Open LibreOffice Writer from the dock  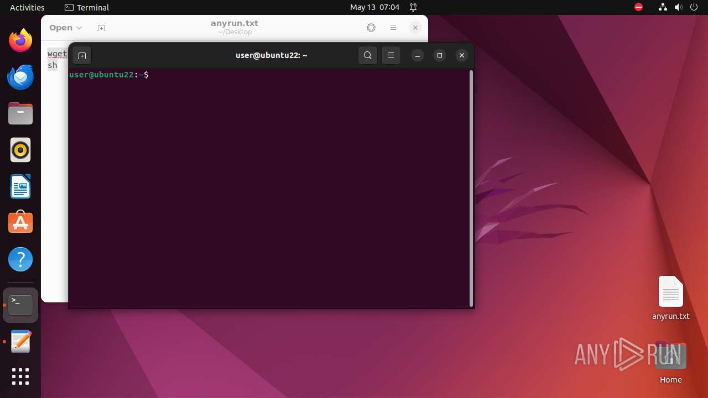[20, 186]
